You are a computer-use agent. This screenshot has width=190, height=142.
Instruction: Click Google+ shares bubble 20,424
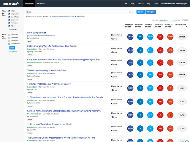(x=170, y=37)
